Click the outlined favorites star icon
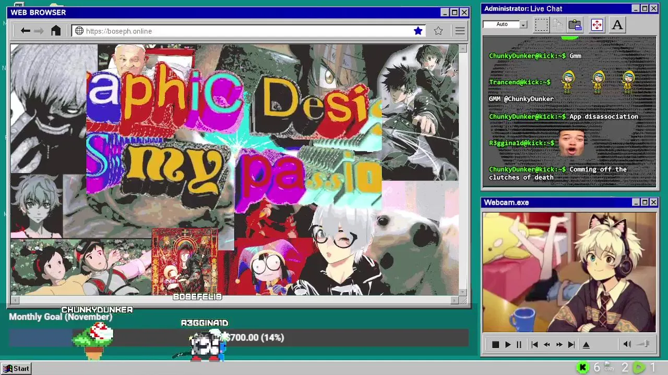Screen dimensions: 668x375 point(438,31)
